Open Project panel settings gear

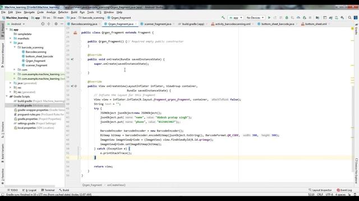point(56,23)
